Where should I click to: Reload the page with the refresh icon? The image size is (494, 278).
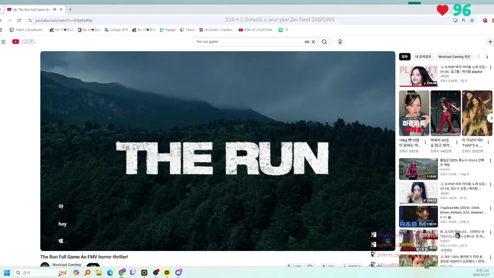[19, 20]
